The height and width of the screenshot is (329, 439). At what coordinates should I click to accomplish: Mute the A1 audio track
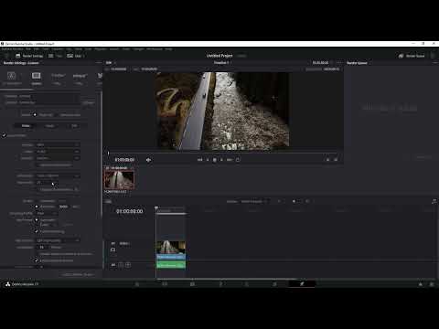click(128, 265)
